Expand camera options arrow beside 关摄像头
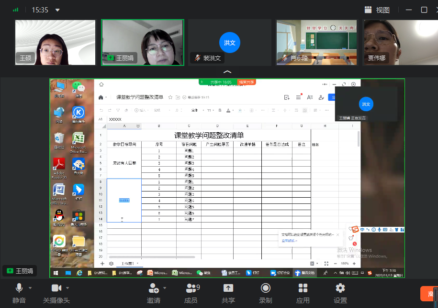 [67, 288]
